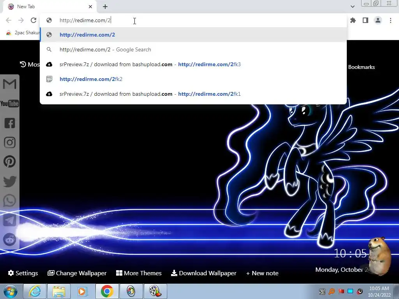Open Windows Explorer from the taskbar
The image size is (399, 299).
click(58, 291)
